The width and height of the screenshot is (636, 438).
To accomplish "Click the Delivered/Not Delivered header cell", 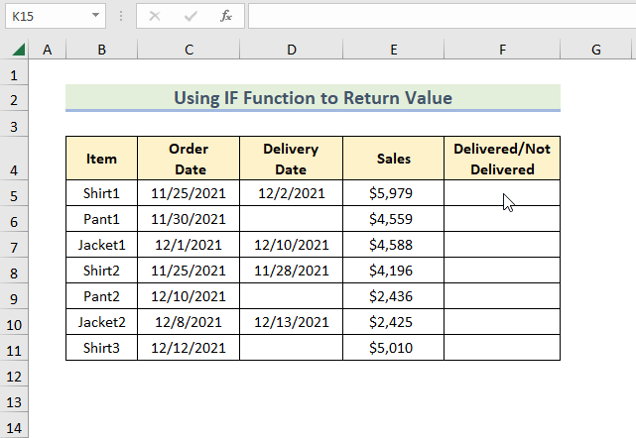I will (x=502, y=159).
